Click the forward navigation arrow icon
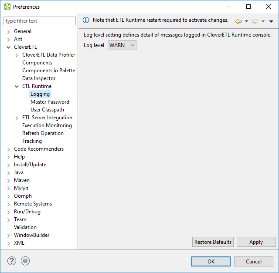 coord(255,21)
